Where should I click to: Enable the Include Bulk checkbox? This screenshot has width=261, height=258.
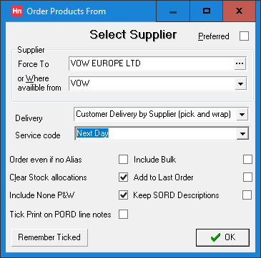tap(247, 160)
